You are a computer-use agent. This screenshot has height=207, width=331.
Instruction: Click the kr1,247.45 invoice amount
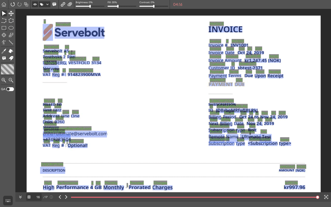(x=256, y=60)
